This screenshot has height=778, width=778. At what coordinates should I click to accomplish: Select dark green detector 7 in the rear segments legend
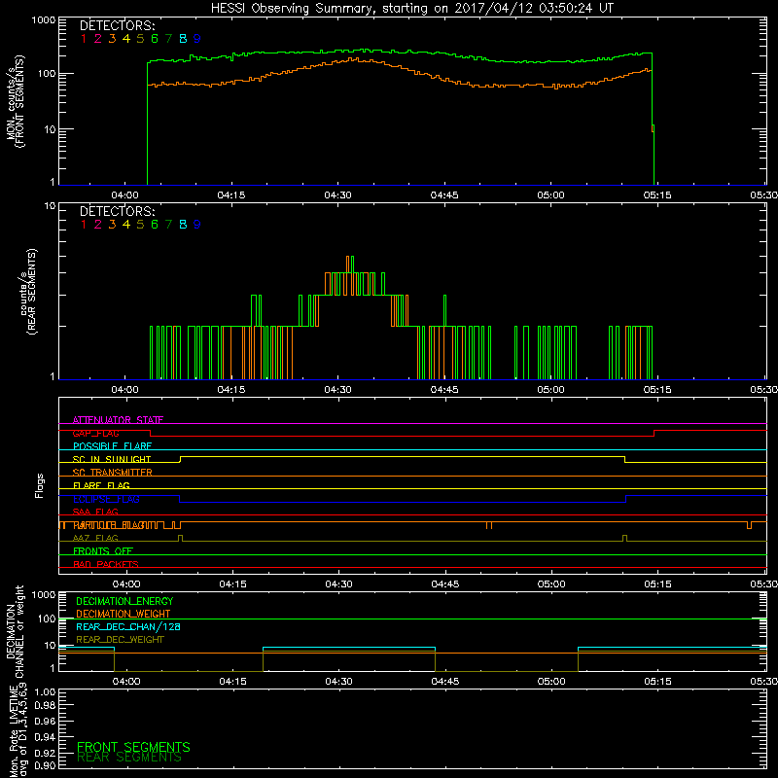coord(168,225)
